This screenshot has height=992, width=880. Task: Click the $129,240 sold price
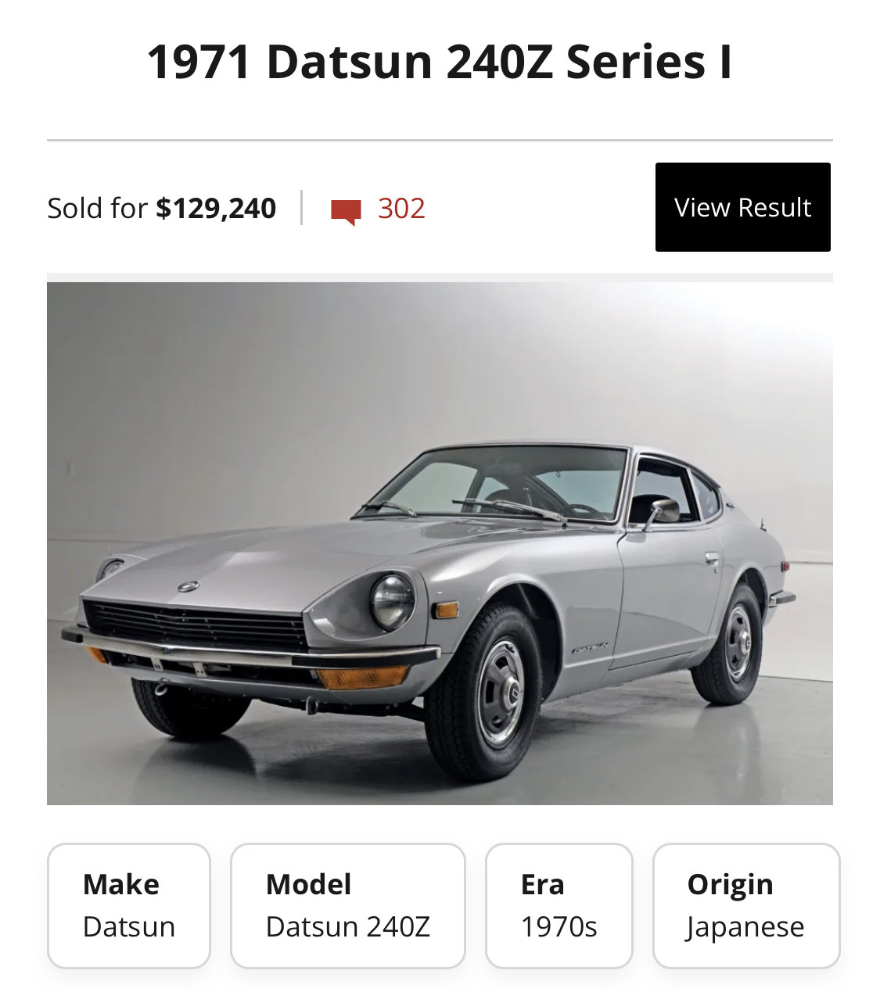coord(216,209)
